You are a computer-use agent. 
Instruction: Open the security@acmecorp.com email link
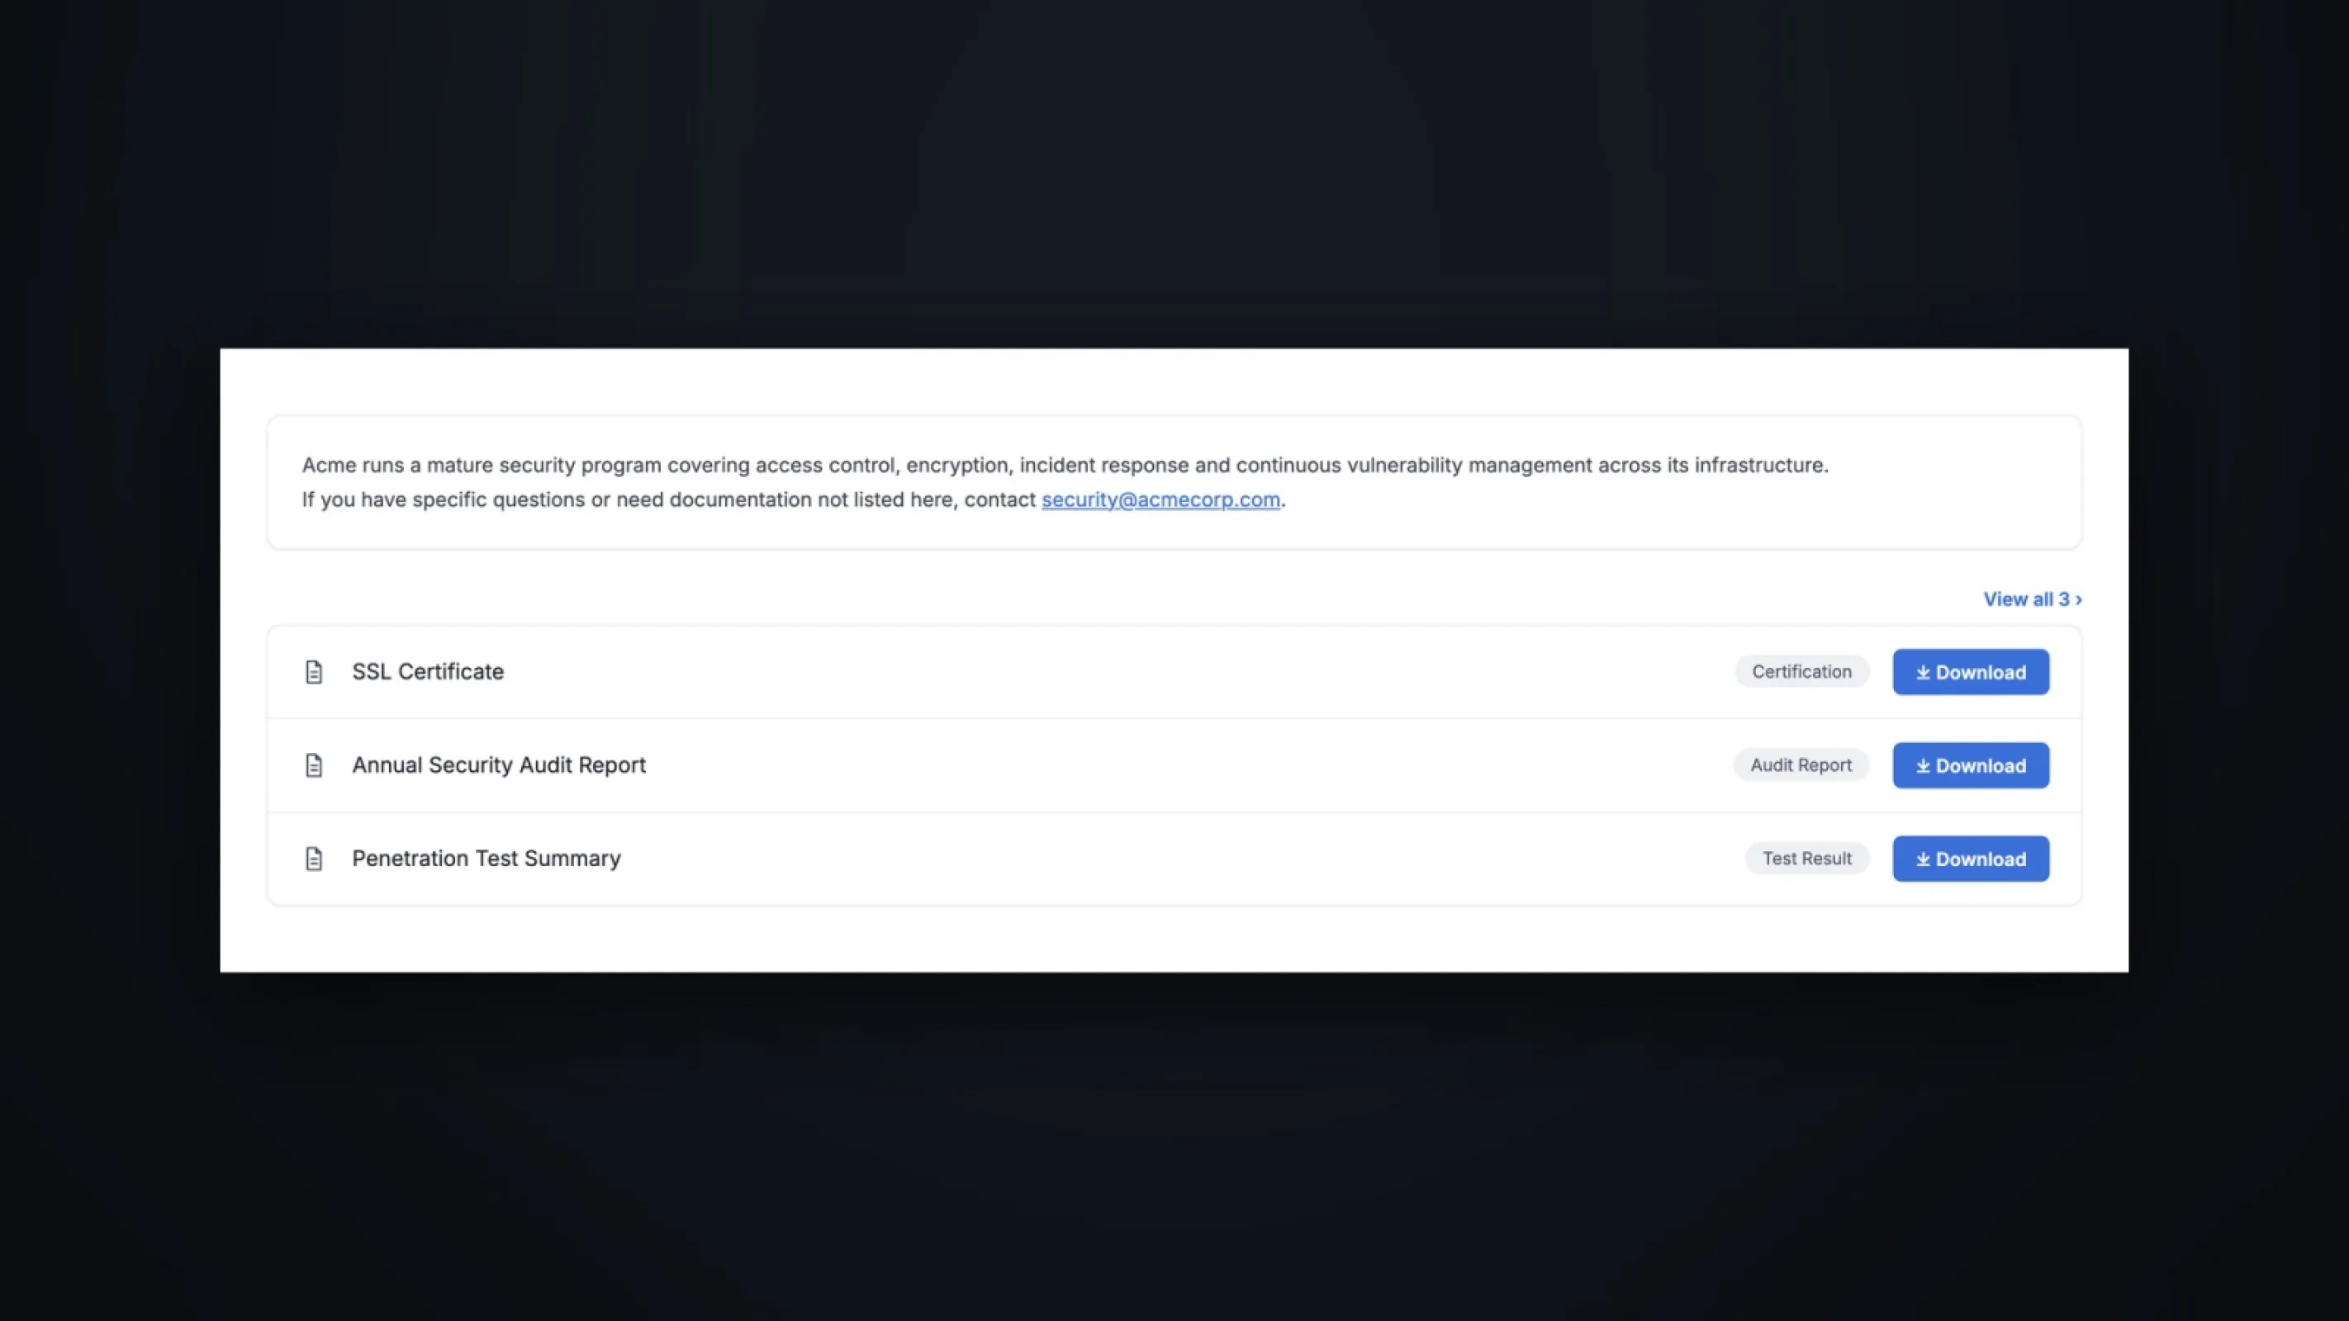pos(1160,500)
